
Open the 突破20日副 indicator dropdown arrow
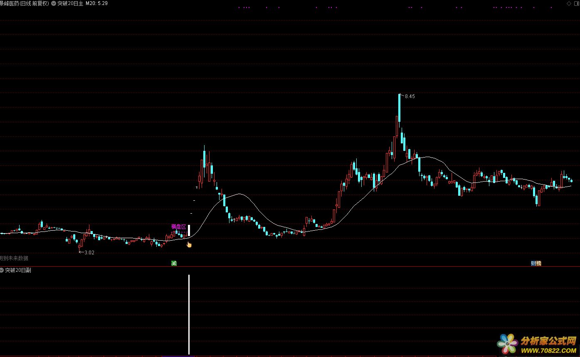point(2,270)
